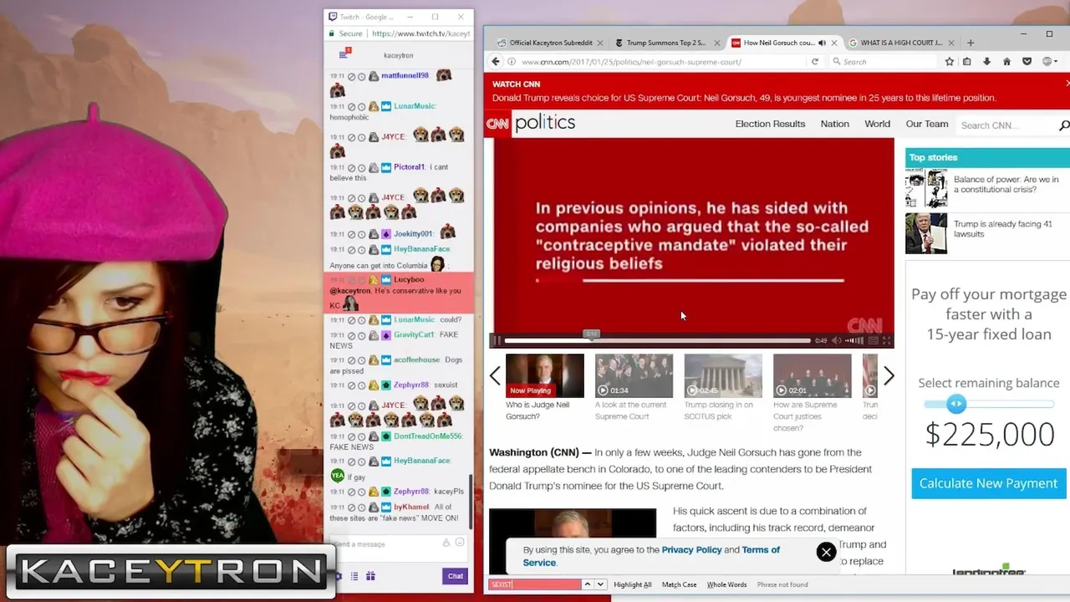The image size is (1070, 602).
Task: Show previous videos in carousel
Action: pyautogui.click(x=495, y=376)
